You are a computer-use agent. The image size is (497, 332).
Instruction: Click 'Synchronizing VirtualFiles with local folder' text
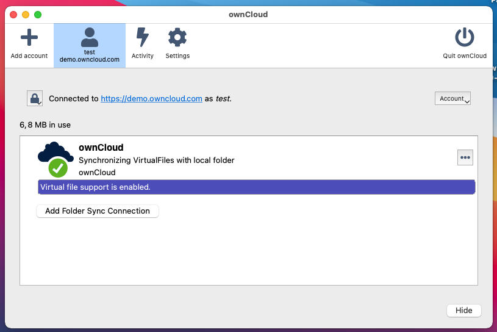157,160
